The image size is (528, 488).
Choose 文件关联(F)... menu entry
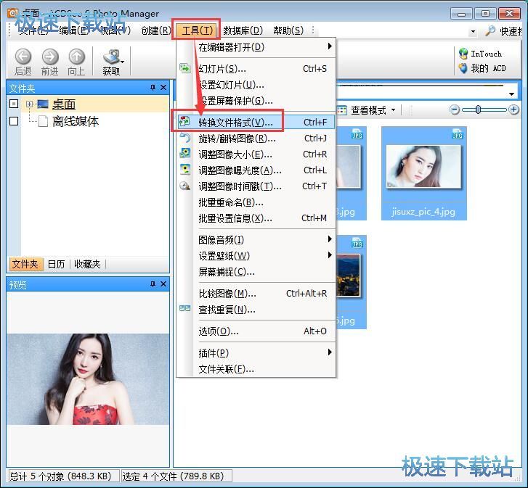256,369
